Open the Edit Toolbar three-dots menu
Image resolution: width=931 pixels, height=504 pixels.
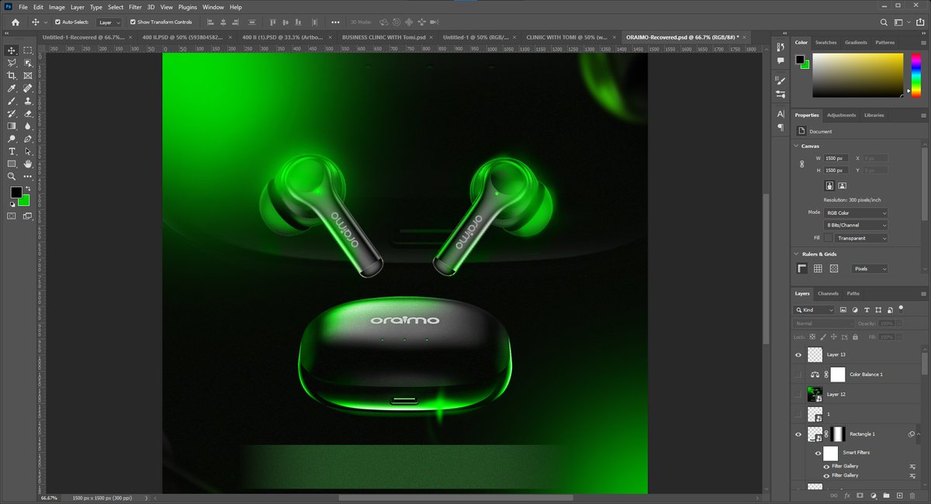[x=28, y=177]
